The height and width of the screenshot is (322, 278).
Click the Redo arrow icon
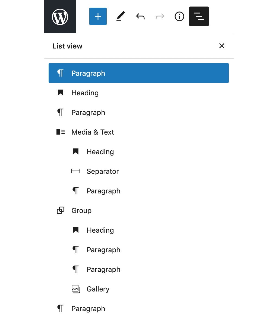(160, 16)
